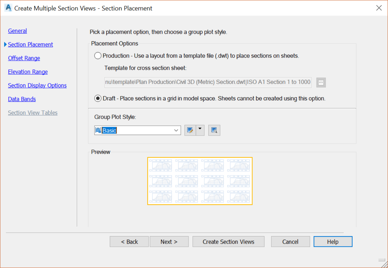This screenshot has height=268, width=388.
Task: Open the Offset Range page link
Action: pyautogui.click(x=24, y=58)
